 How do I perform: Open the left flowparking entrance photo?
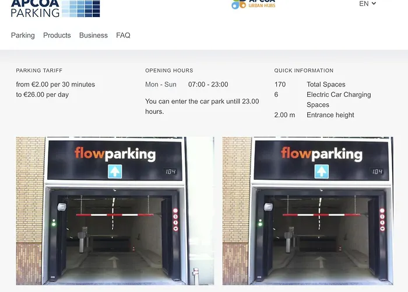click(x=115, y=211)
